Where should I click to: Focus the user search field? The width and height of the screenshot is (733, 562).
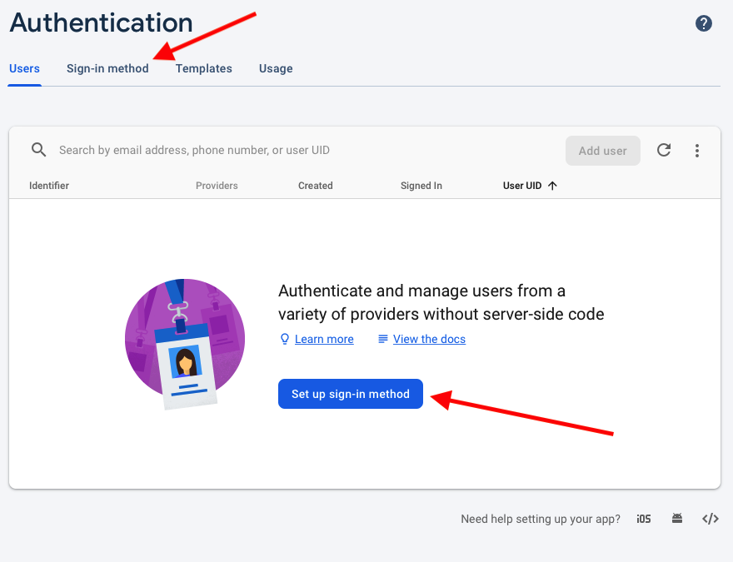pyautogui.click(x=300, y=151)
